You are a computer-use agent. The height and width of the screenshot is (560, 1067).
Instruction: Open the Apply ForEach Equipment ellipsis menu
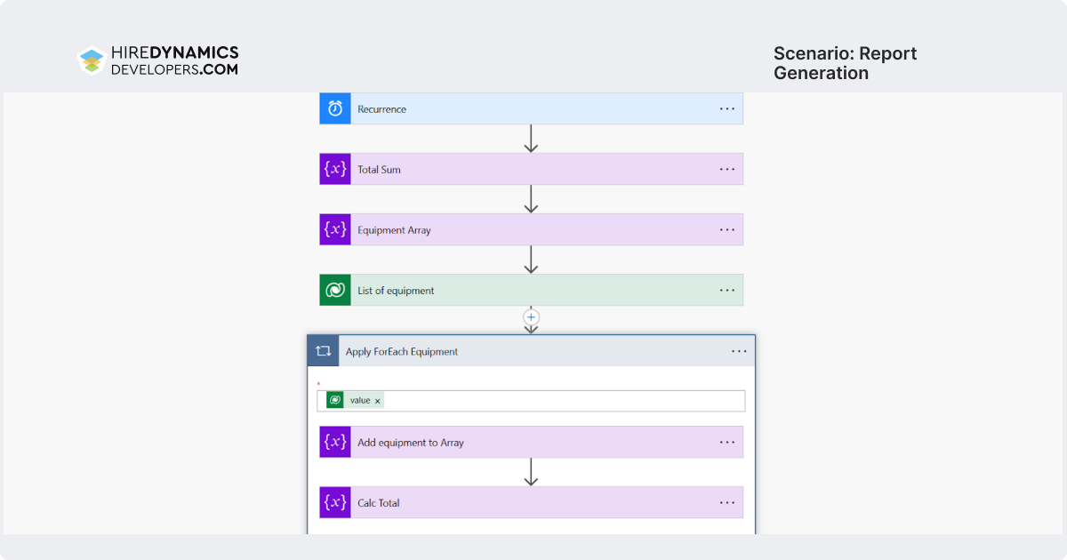(x=739, y=351)
